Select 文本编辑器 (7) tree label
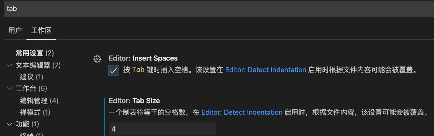The height and width of the screenshot is (136, 434). click(x=38, y=65)
